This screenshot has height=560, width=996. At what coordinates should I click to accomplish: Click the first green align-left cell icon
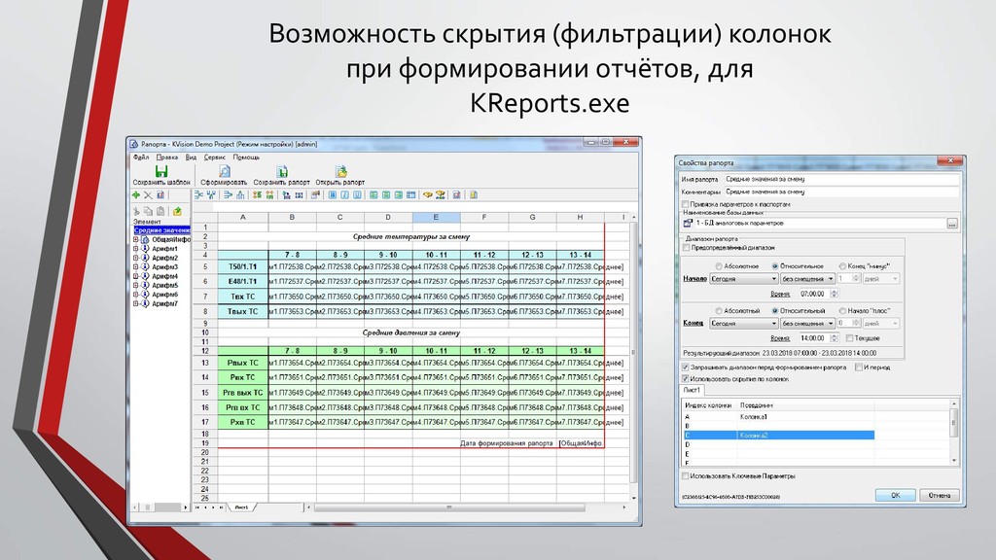point(373,195)
